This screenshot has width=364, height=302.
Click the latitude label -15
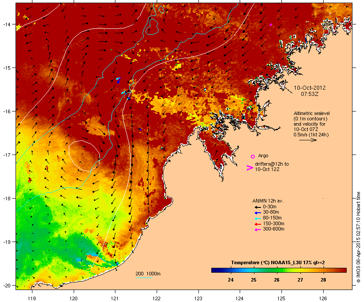pyautogui.click(x=6, y=68)
